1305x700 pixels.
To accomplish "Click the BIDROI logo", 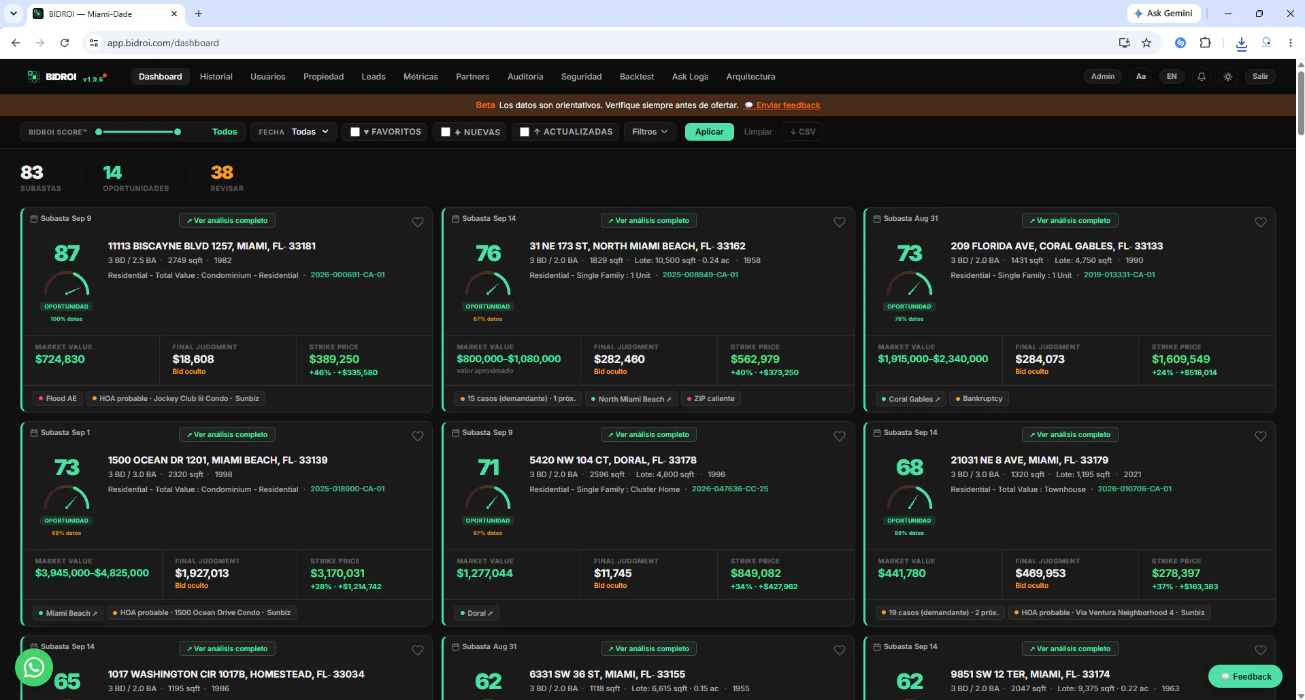I will pos(52,77).
